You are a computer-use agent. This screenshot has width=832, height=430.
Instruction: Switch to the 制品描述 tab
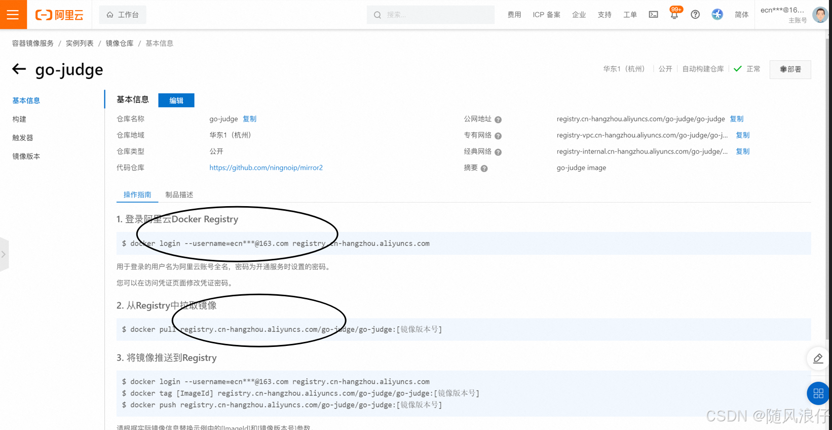[x=179, y=194]
